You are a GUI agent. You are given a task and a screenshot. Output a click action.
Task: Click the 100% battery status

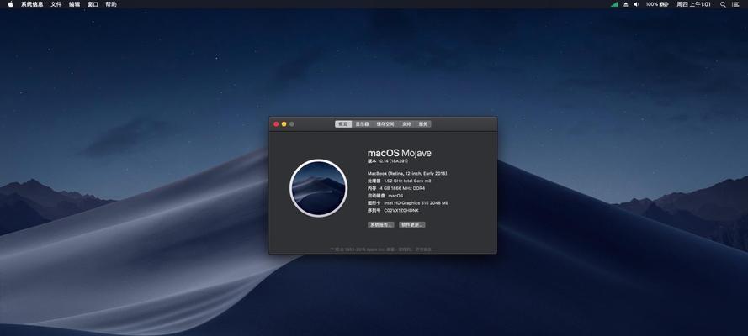click(657, 4)
